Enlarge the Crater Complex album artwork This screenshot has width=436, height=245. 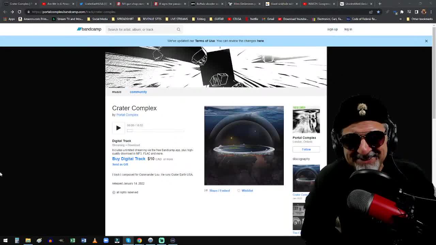pyautogui.click(x=244, y=146)
